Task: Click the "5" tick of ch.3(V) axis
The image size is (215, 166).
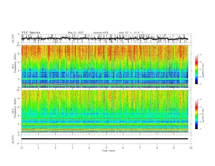Action: click(19, 135)
